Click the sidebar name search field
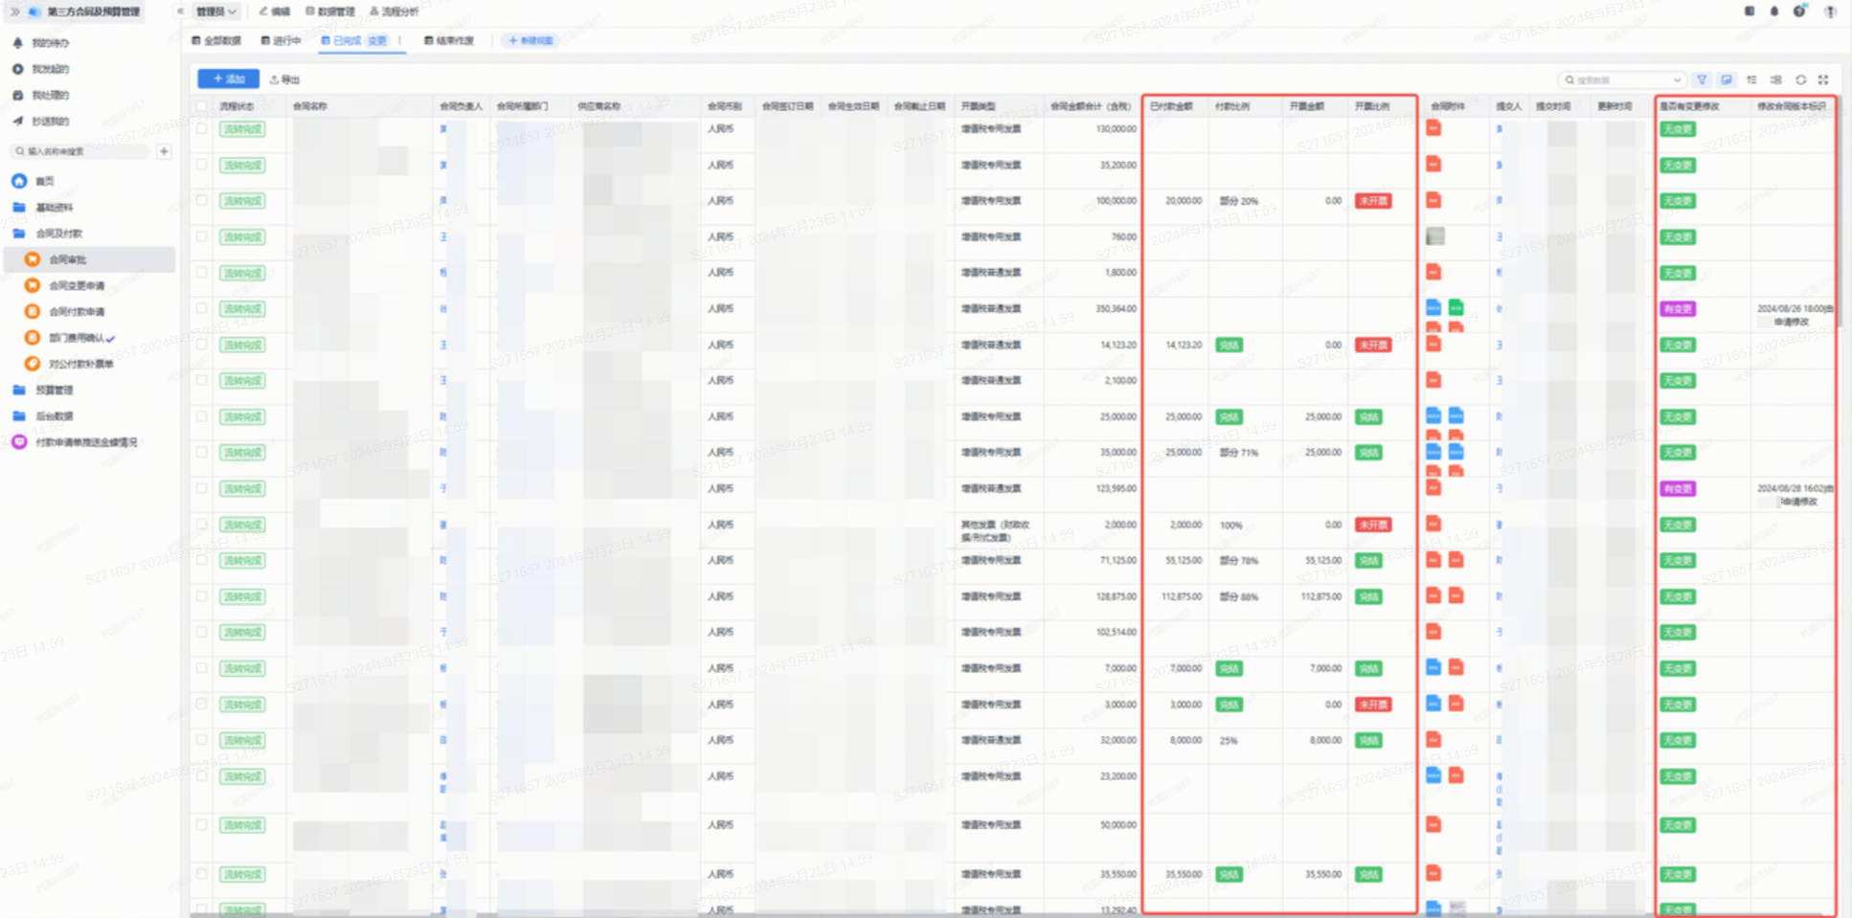This screenshot has height=918, width=1852. point(81,151)
